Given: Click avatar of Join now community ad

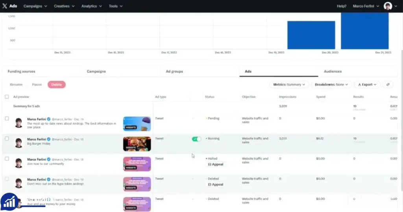Looking at the screenshot, I should pos(18,163).
